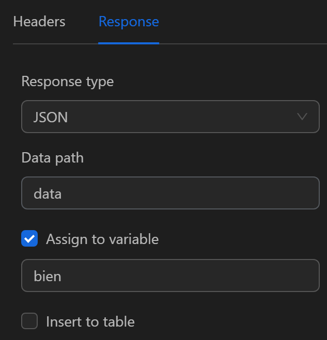Focus the Data path input field
This screenshot has width=327, height=340.
tap(170, 193)
